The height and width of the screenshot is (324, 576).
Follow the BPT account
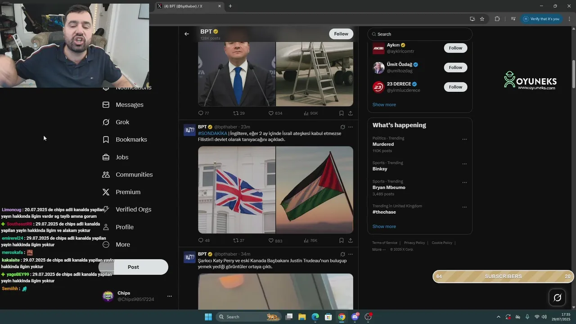coord(341,34)
